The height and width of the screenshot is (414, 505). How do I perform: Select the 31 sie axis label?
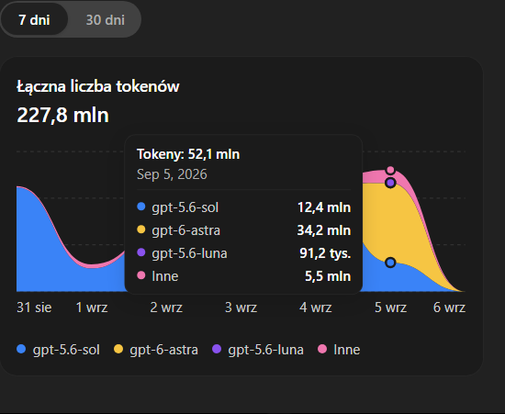34,308
